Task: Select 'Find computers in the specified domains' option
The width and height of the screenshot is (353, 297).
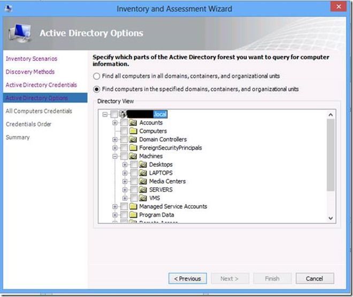Action: click(97, 89)
